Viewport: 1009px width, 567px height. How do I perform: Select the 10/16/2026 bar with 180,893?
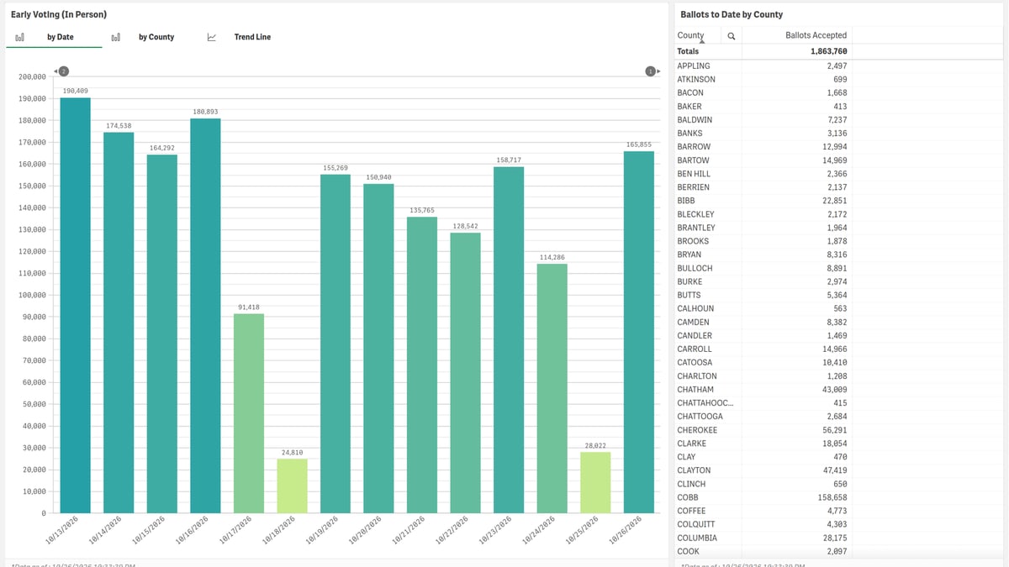[x=205, y=316]
